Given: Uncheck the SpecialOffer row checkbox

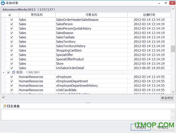Looking at the screenshot, I should pos(12,55).
